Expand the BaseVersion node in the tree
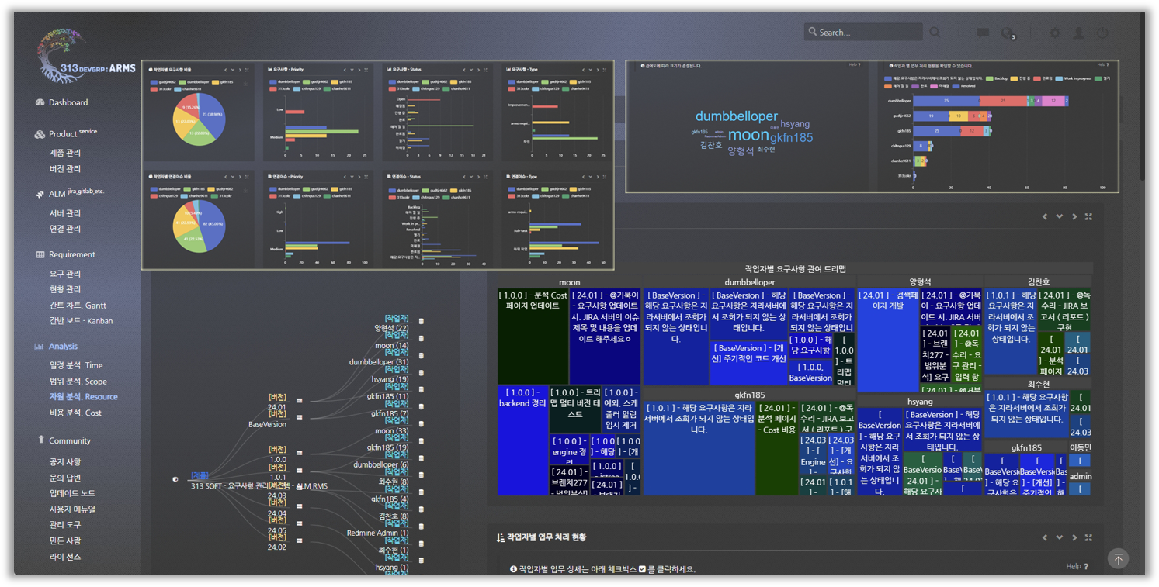The width and height of the screenshot is (1159, 587). click(x=299, y=416)
